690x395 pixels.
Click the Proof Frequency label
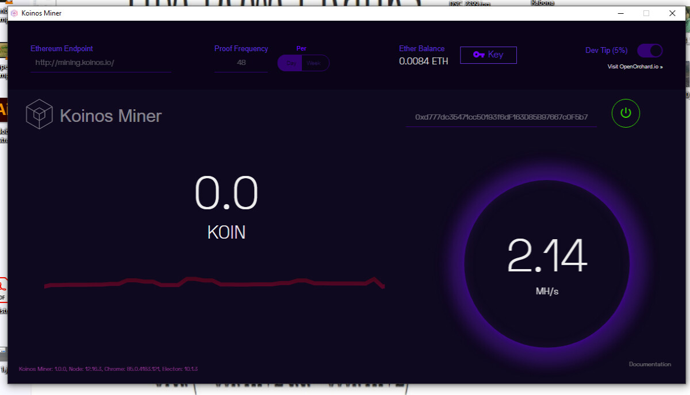click(241, 49)
